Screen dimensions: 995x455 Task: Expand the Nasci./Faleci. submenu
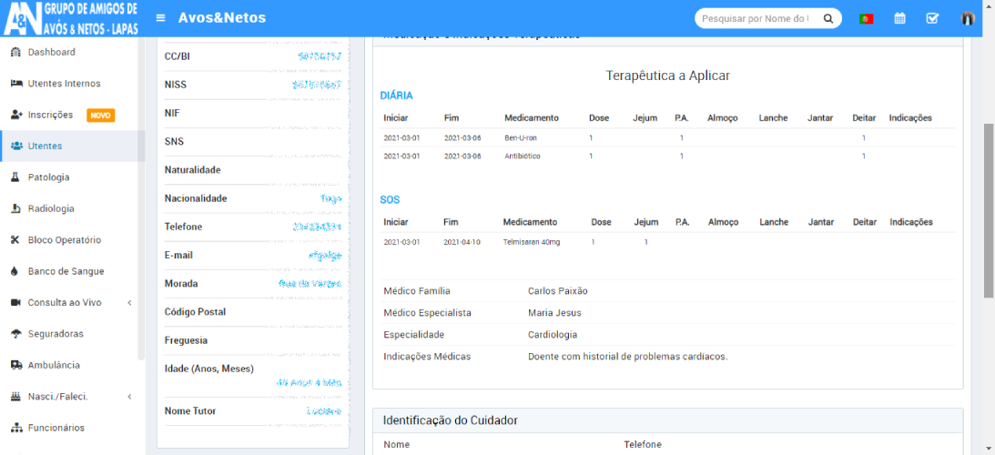click(129, 397)
